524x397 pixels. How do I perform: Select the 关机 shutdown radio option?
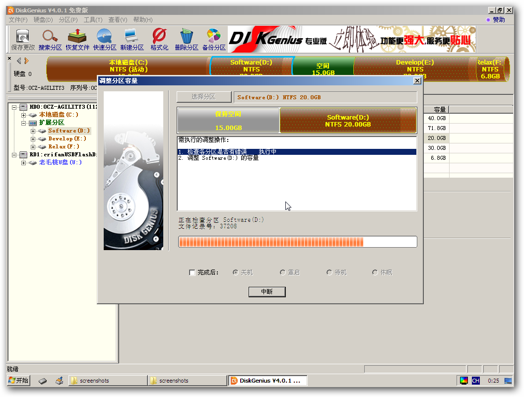(x=236, y=272)
